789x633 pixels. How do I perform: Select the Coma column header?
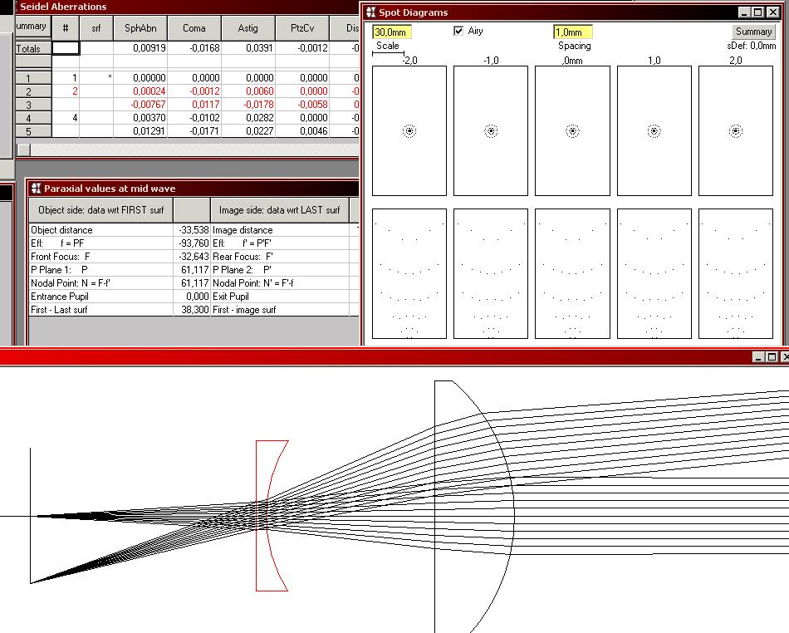194,28
